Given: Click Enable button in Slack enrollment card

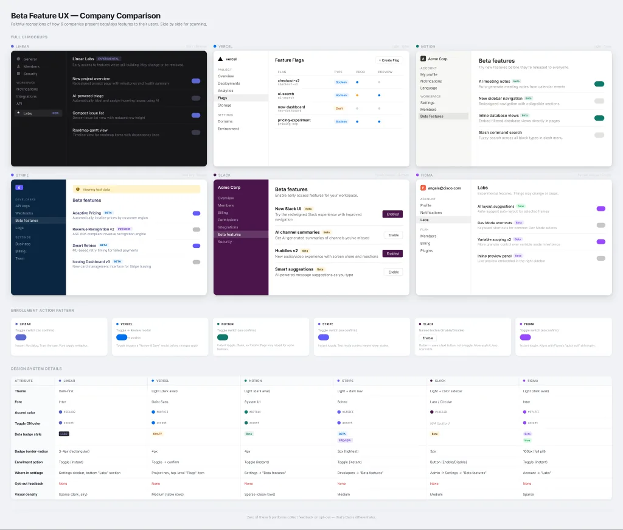Looking at the screenshot, I should (x=428, y=338).
